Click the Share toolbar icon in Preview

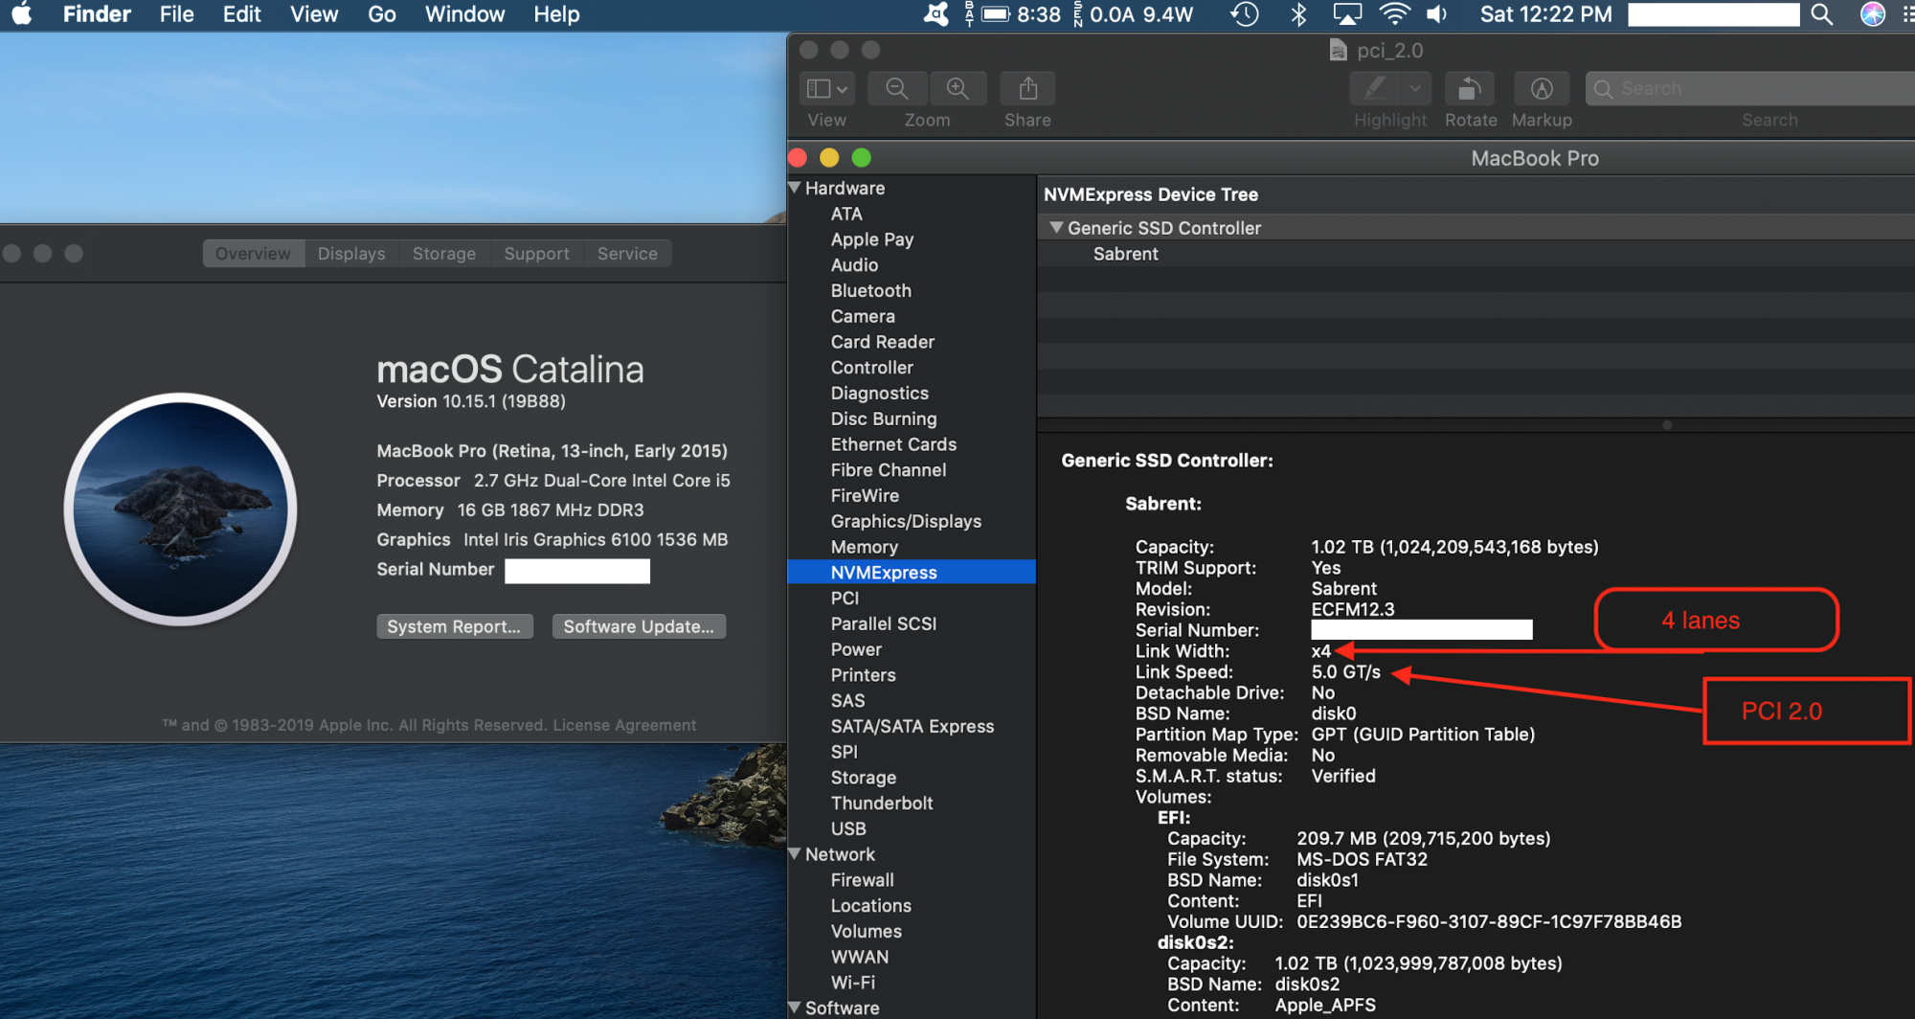pos(1027,89)
